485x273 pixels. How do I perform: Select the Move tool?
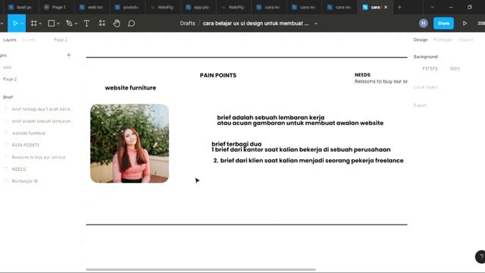pyautogui.click(x=14, y=24)
